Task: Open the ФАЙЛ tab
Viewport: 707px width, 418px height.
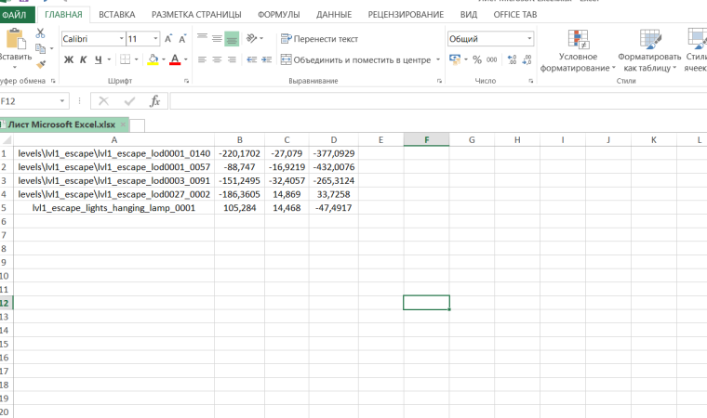Action: (x=15, y=15)
